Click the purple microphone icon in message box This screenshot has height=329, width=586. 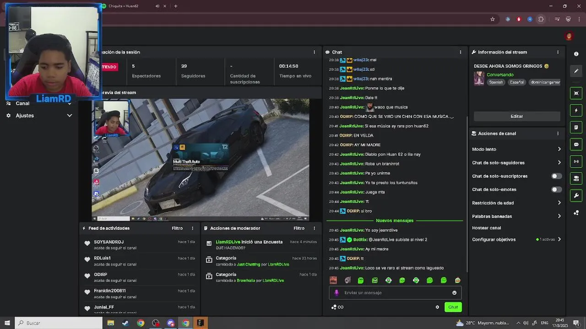click(336, 293)
